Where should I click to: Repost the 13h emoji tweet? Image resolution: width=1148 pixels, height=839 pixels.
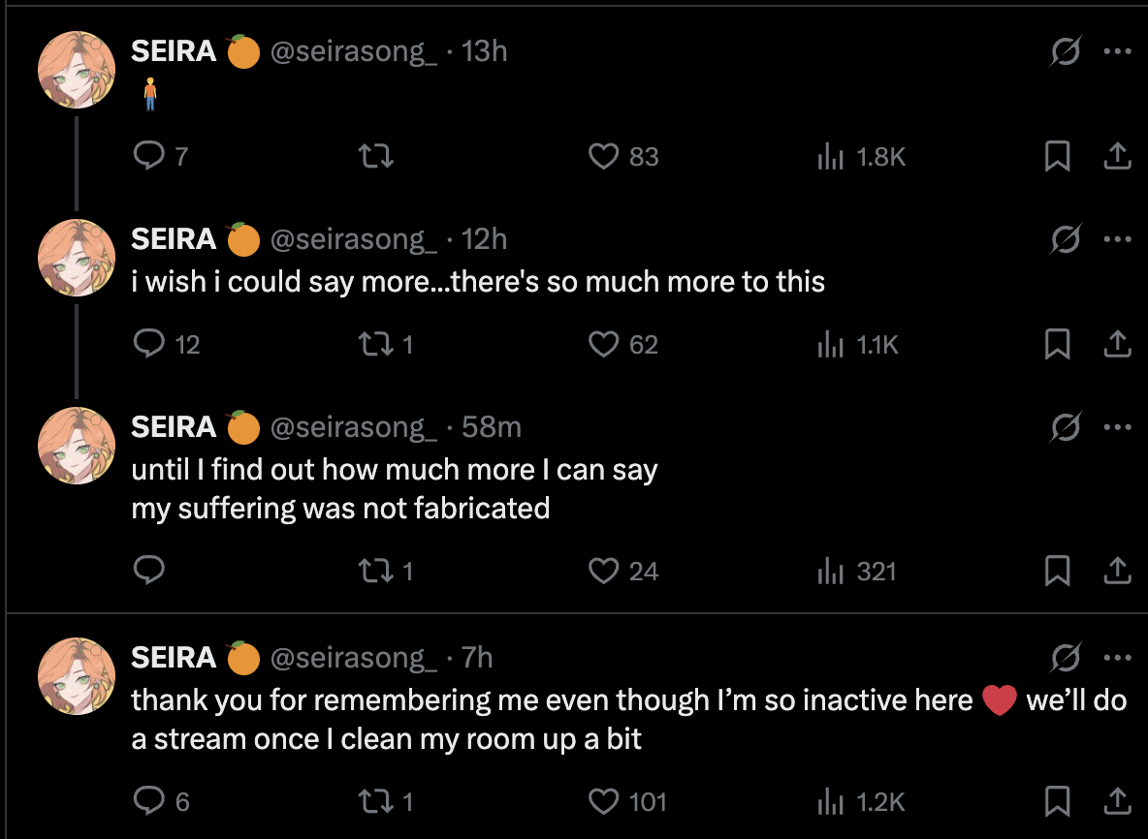pos(376,156)
